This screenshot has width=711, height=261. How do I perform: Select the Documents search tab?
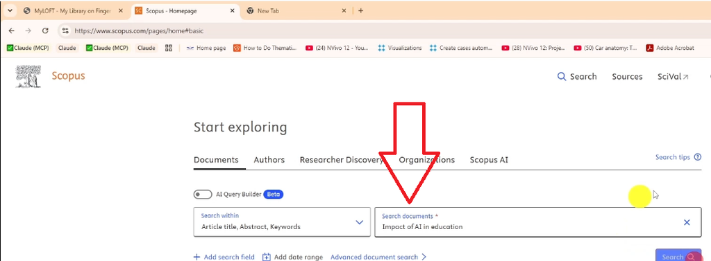pyautogui.click(x=217, y=160)
